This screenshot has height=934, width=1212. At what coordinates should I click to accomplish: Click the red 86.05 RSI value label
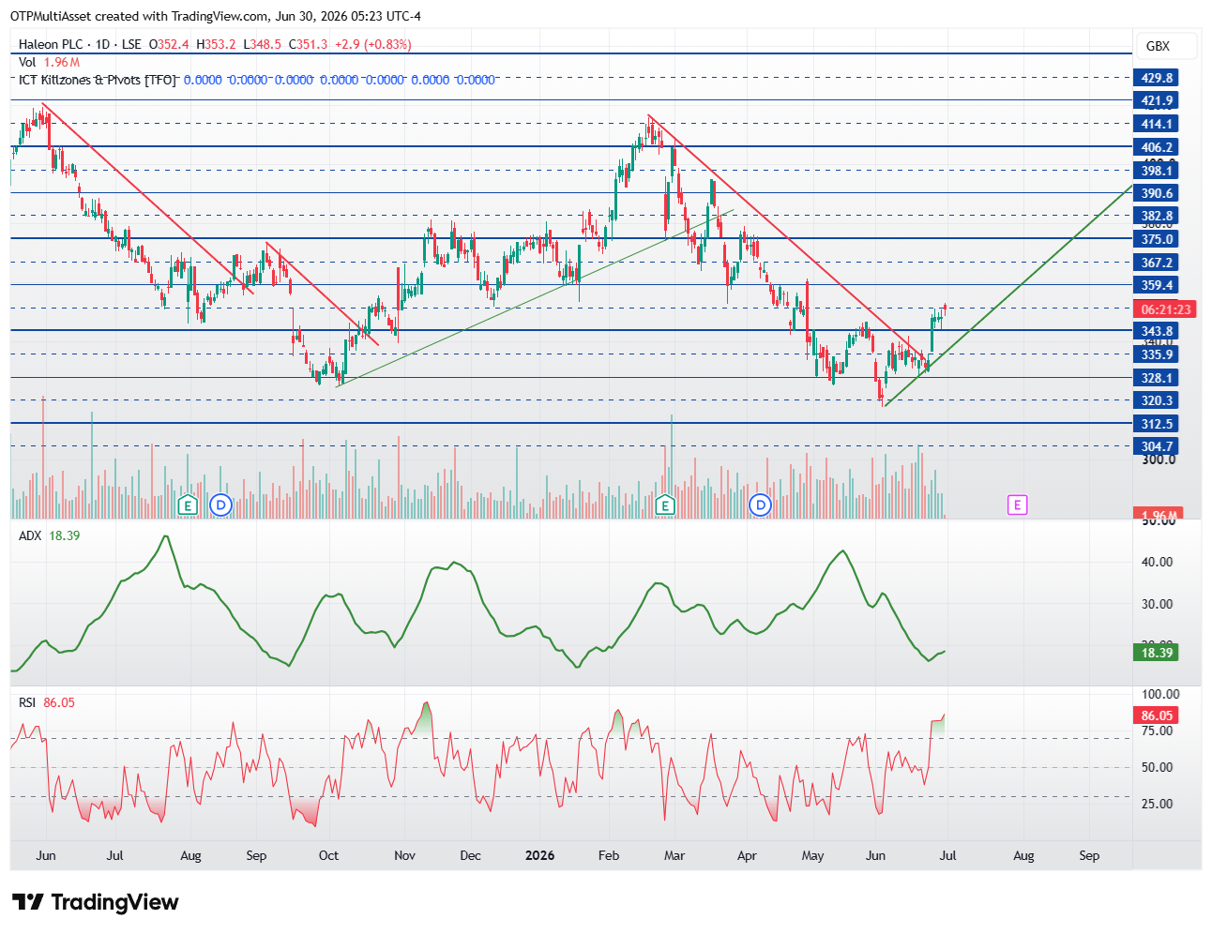coord(1157,716)
